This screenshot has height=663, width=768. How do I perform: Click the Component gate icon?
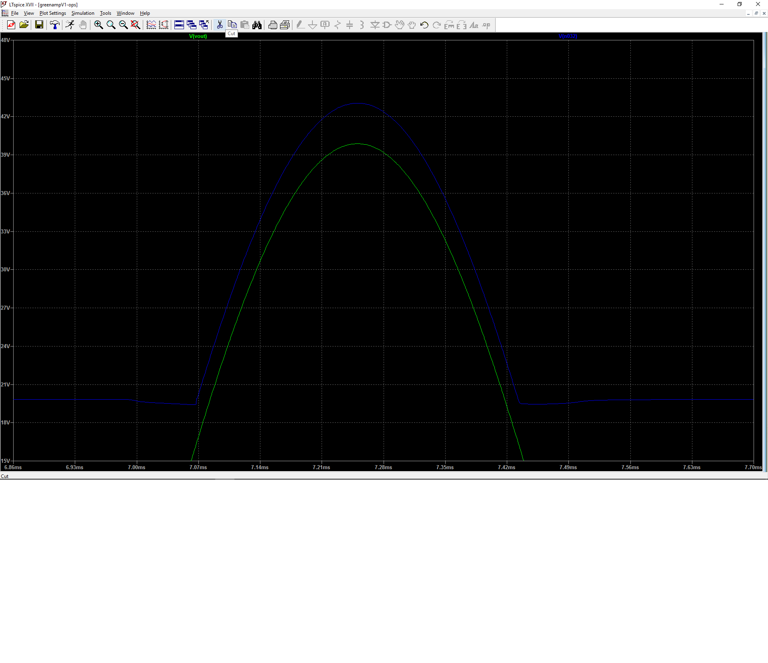point(387,25)
